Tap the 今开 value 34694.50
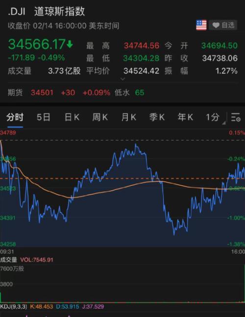This screenshot has width=245, height=317. (x=220, y=46)
